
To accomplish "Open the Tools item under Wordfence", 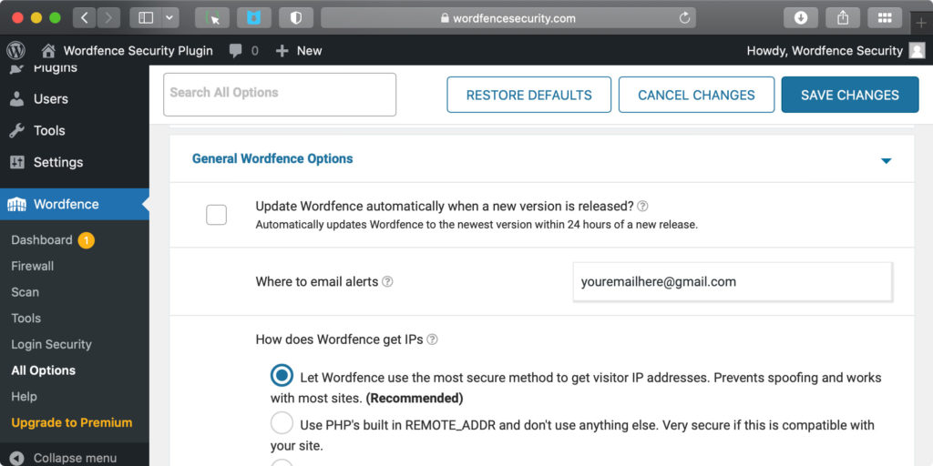I will [26, 318].
